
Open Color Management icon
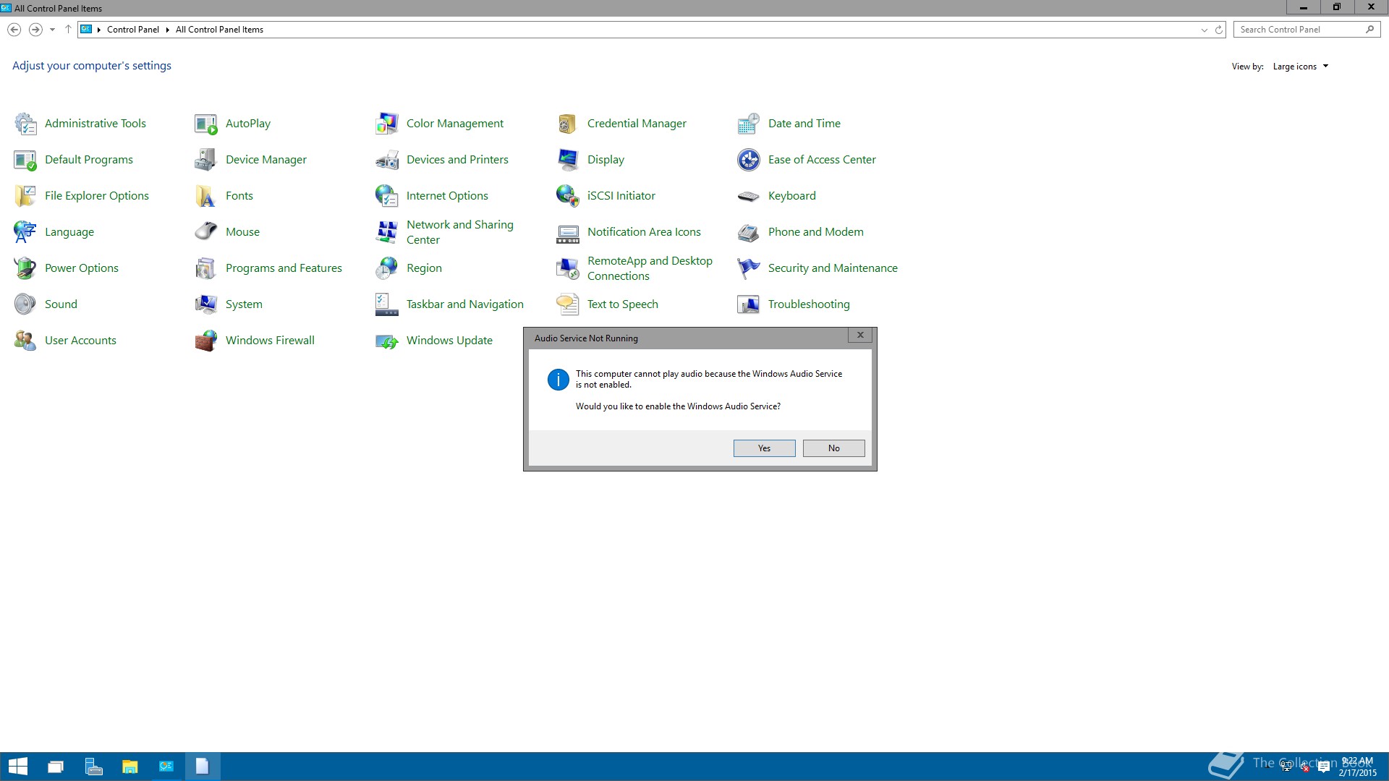[387, 124]
